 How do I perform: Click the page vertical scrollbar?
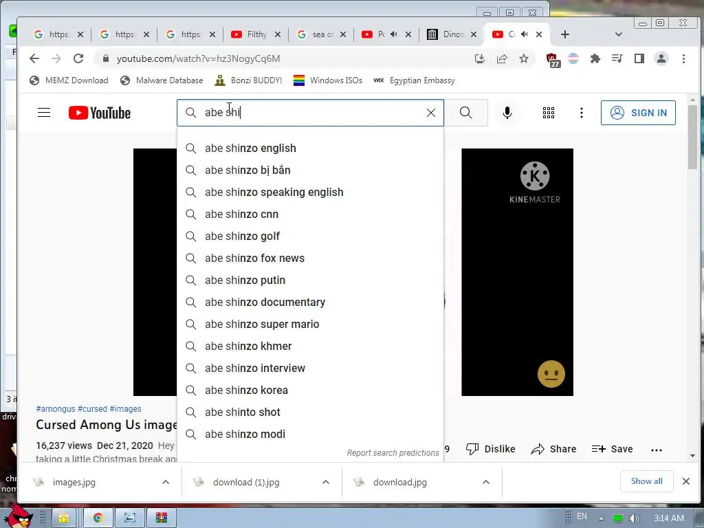[x=692, y=137]
